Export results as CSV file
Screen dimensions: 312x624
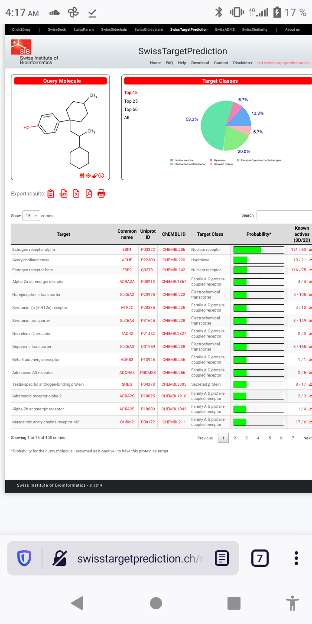coord(64,194)
